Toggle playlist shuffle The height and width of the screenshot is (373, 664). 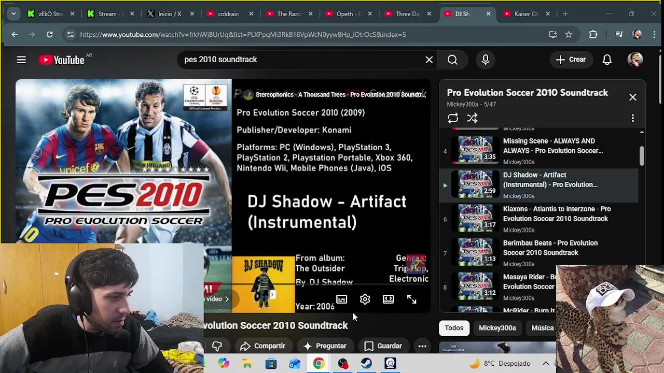472,119
